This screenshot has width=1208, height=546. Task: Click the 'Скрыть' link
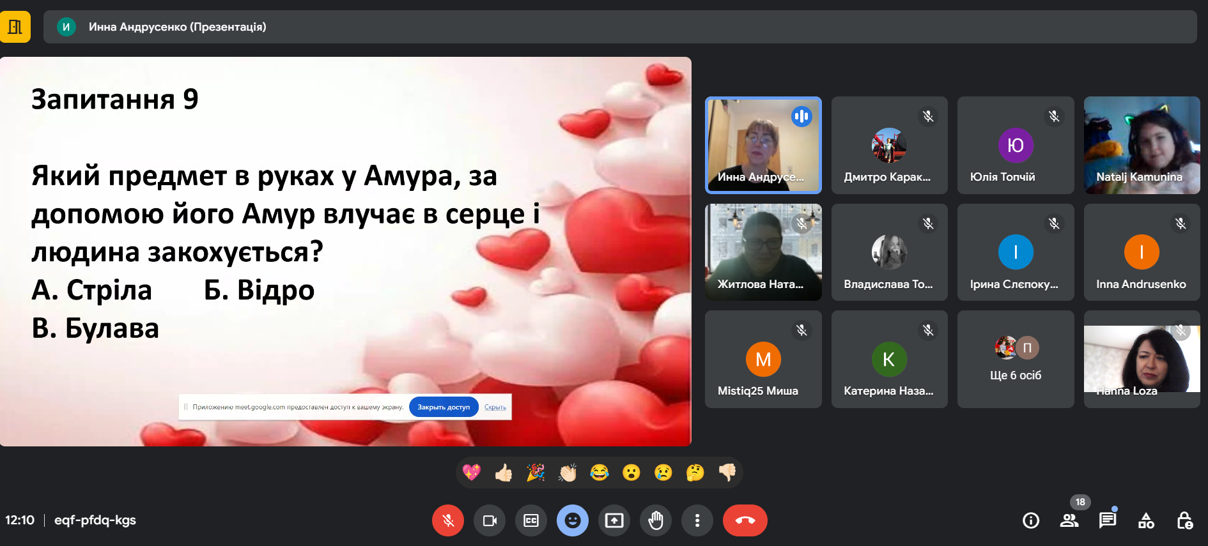click(495, 407)
